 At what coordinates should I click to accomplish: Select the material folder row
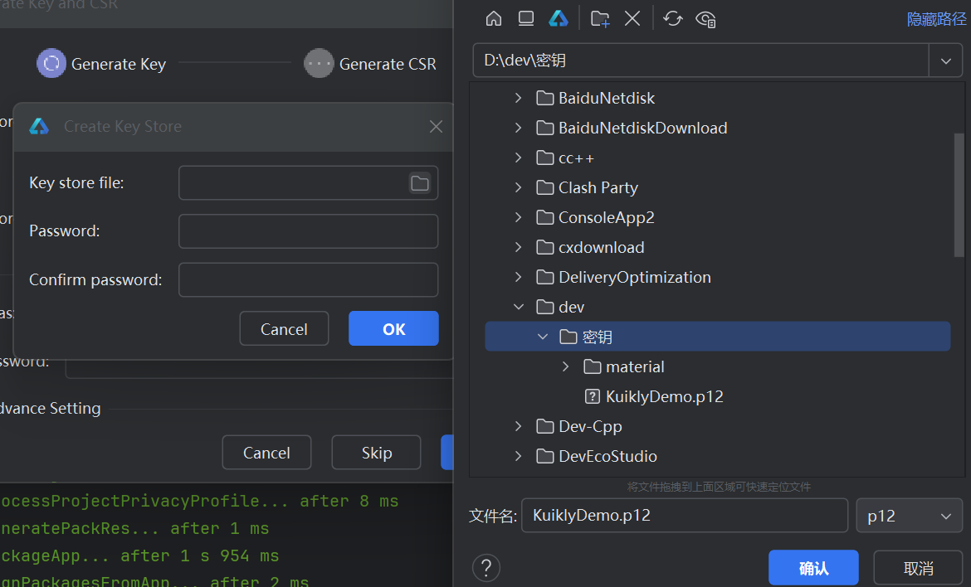point(718,366)
